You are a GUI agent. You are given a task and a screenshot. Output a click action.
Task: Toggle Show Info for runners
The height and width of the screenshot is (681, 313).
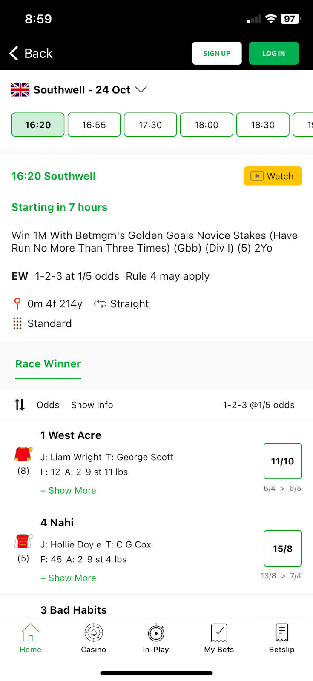coord(92,405)
